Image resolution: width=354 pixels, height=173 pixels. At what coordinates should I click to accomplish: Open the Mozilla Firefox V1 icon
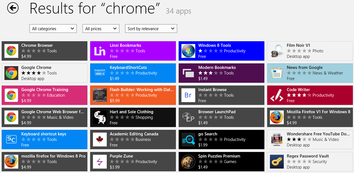click(277, 117)
